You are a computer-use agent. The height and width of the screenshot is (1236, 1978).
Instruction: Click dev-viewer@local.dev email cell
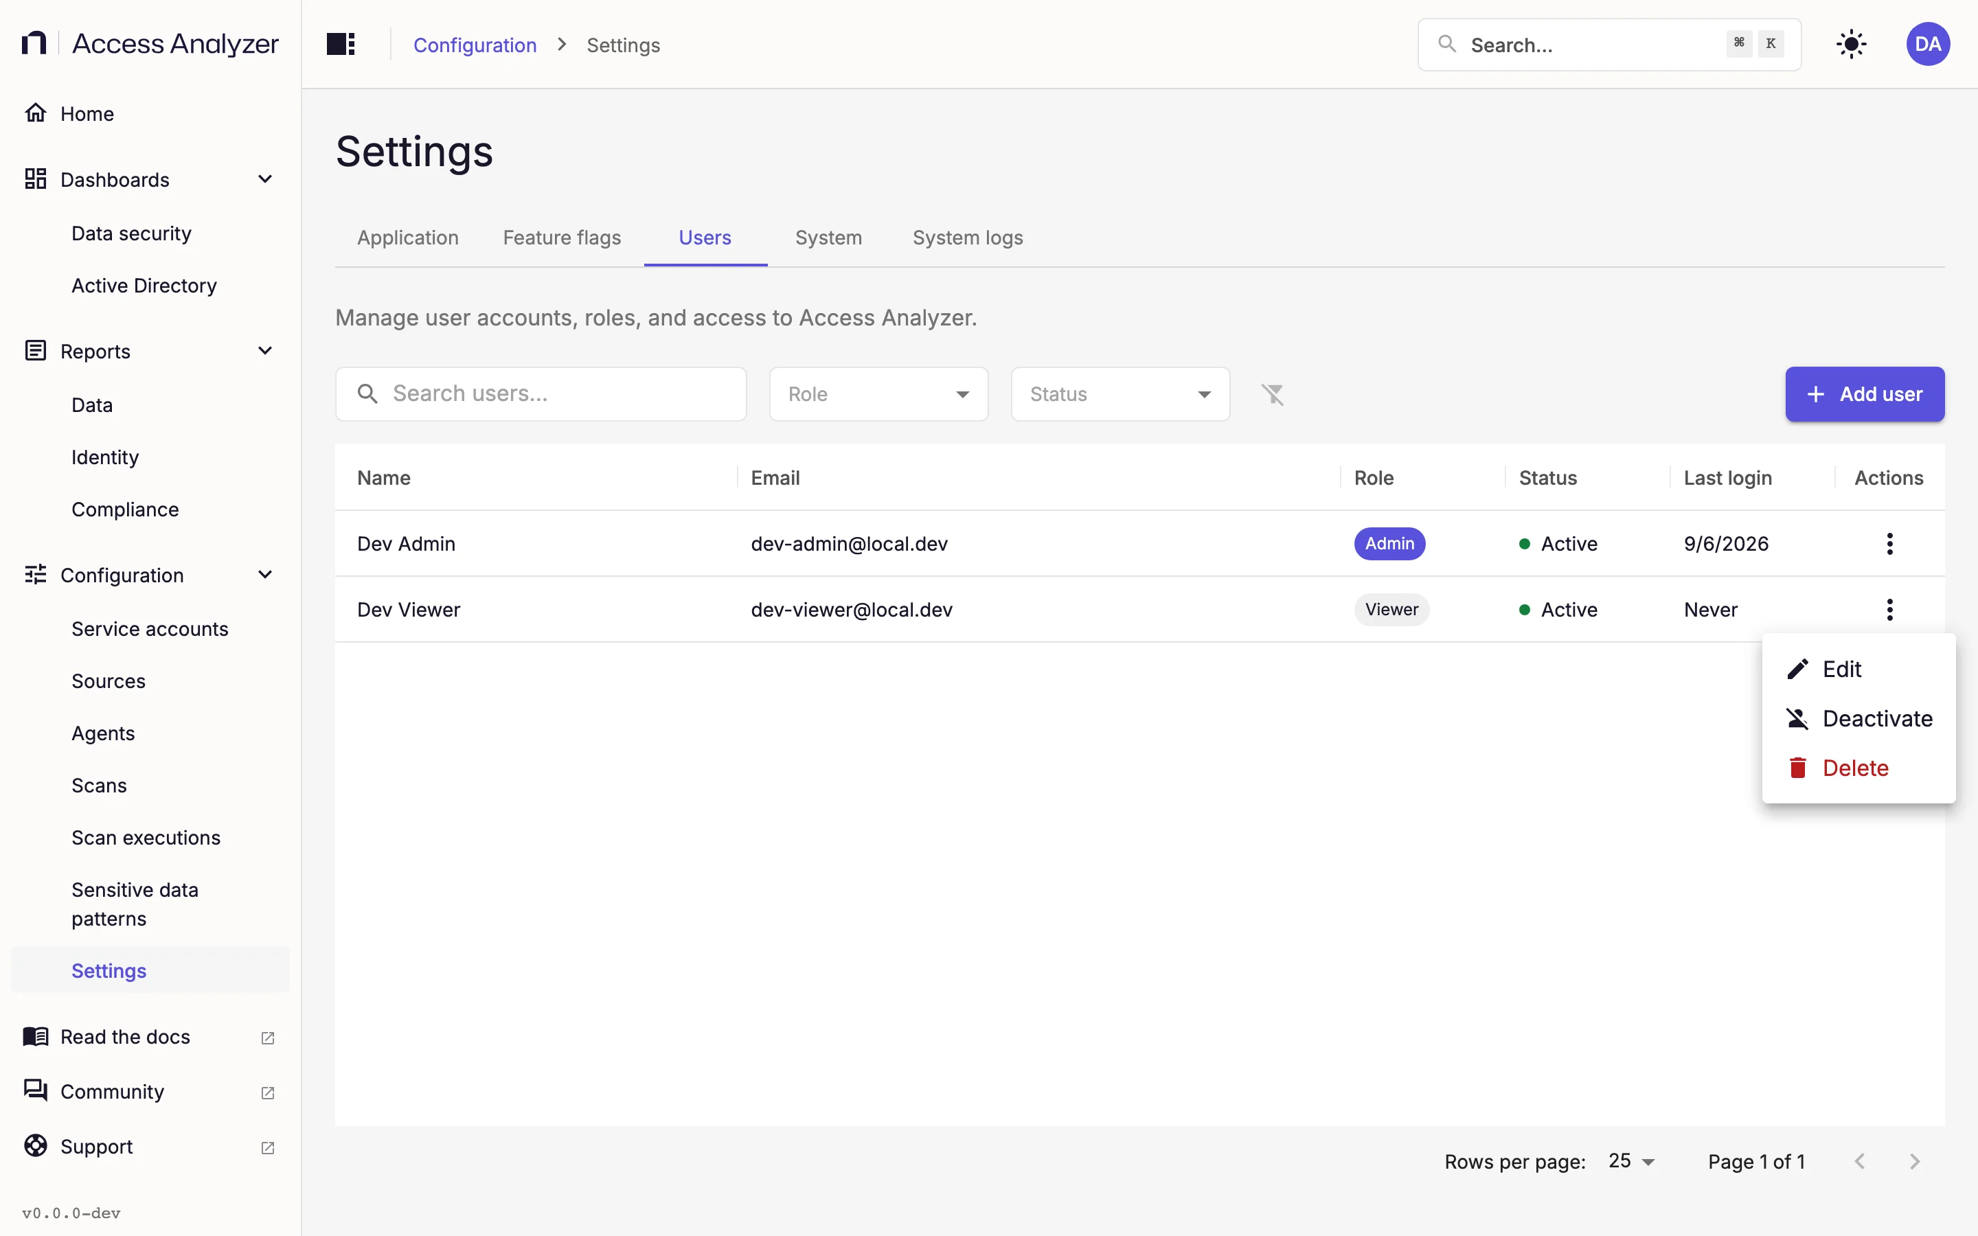click(852, 610)
